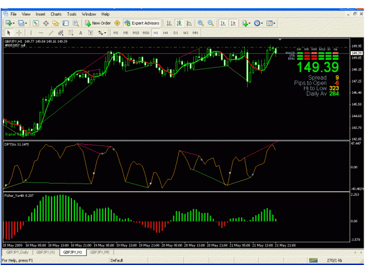Switch to the GBPJPY,M5 chart tab

click(100, 252)
